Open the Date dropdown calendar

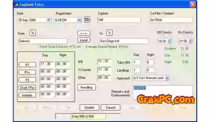(49, 20)
